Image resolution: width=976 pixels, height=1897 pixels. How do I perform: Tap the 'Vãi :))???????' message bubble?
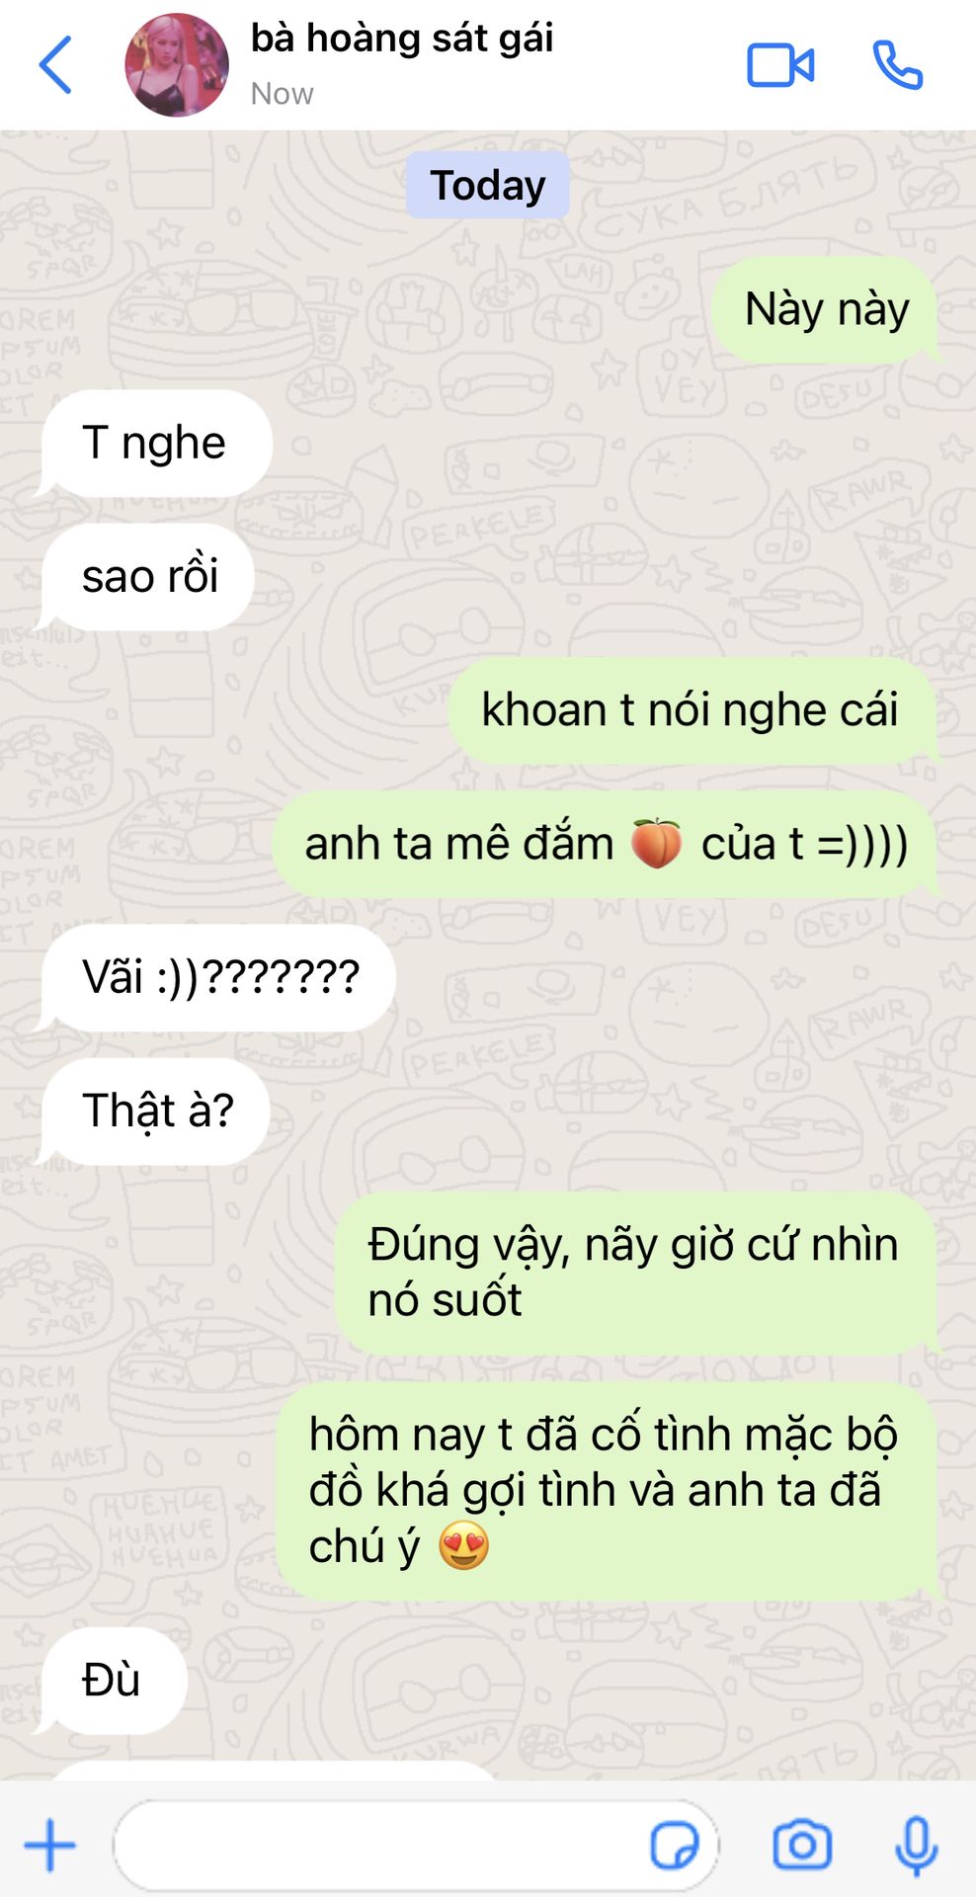217,978
